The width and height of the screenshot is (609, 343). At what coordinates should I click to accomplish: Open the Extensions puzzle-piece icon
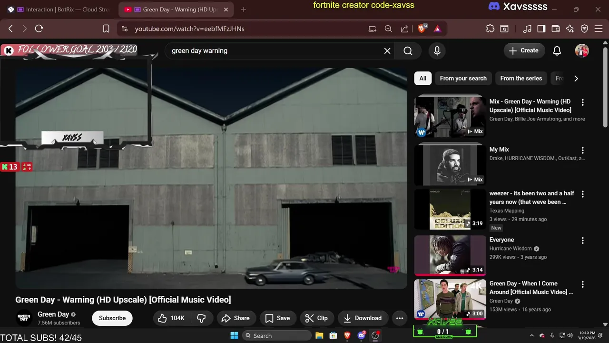[x=490, y=29]
